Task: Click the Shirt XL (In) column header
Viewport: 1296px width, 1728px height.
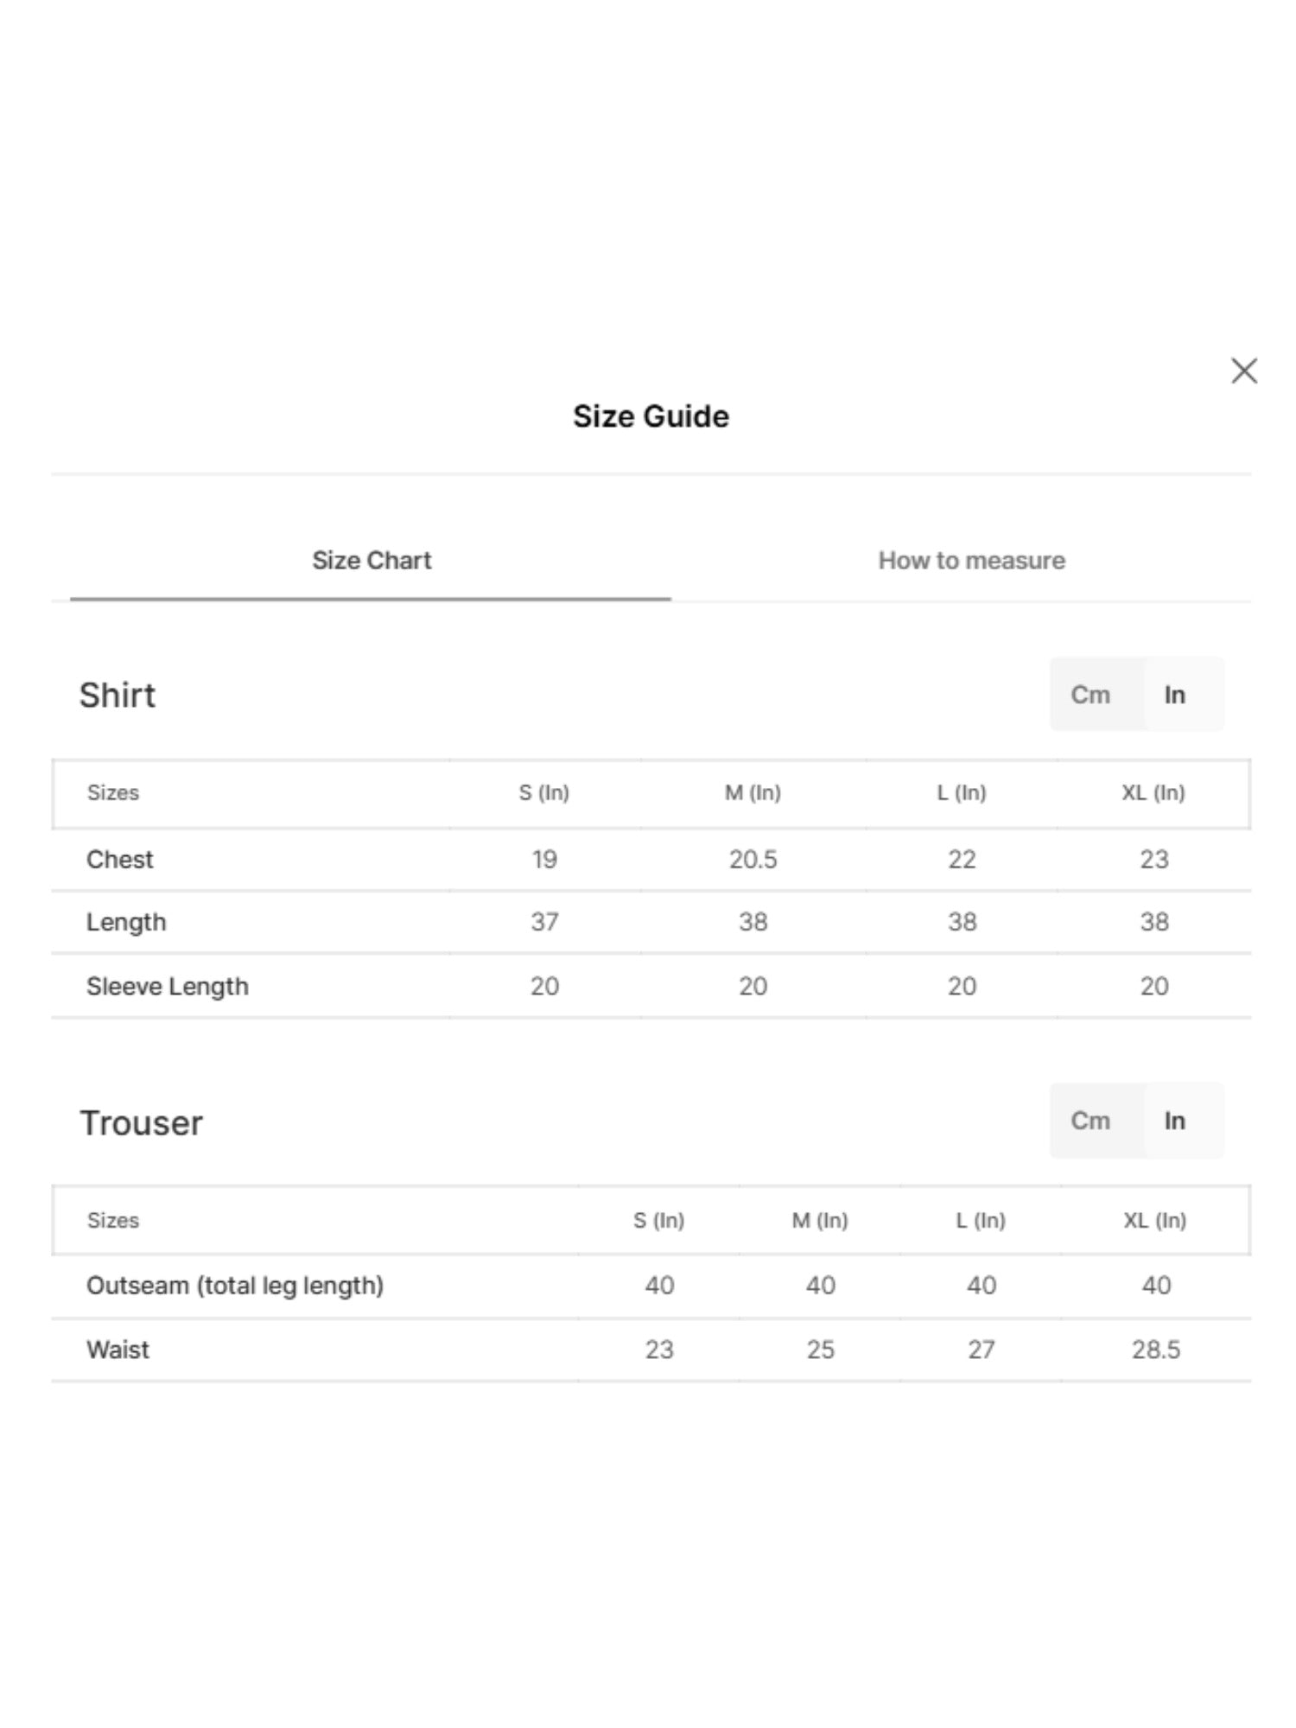Action: (1153, 792)
